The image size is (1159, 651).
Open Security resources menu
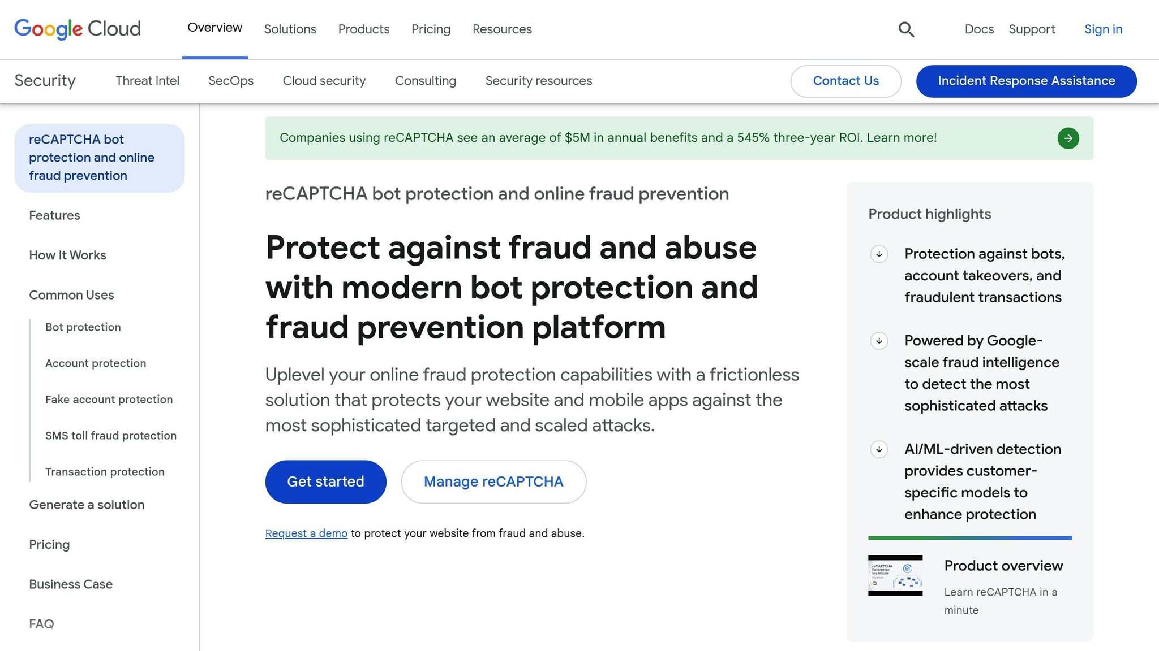(539, 81)
